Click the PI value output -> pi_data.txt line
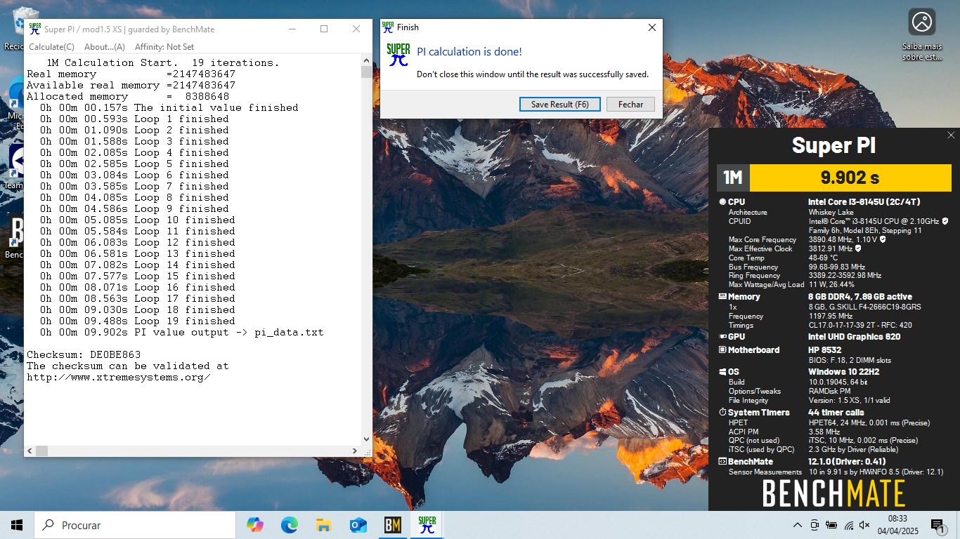The width and height of the screenshot is (960, 539). pos(182,332)
